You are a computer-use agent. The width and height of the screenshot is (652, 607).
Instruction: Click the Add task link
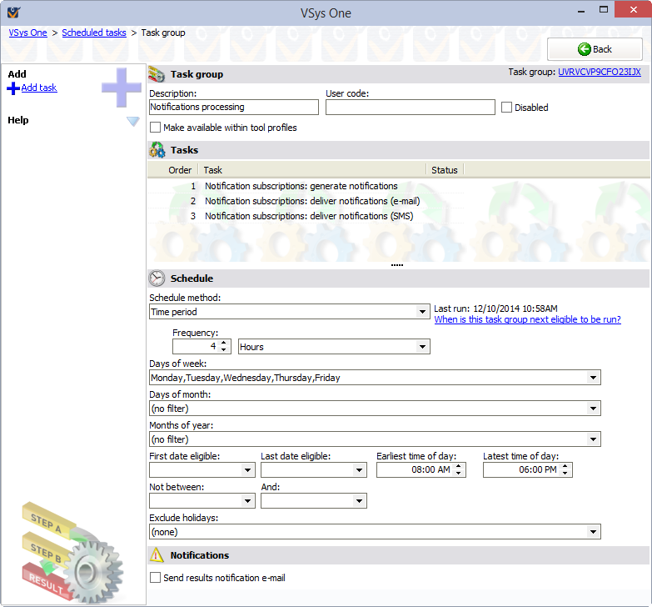39,88
